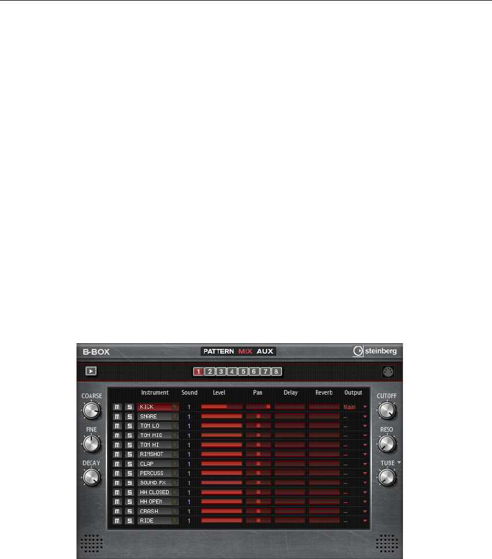Screen dimensions: 492x559
Task: Switch to the AUX tab
Action: point(265,351)
